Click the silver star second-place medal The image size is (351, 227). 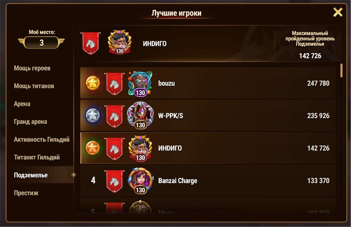[93, 116]
